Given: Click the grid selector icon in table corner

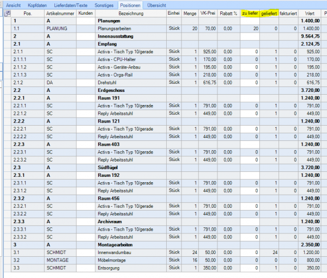Looking at the screenshot, I should coord(8,13).
